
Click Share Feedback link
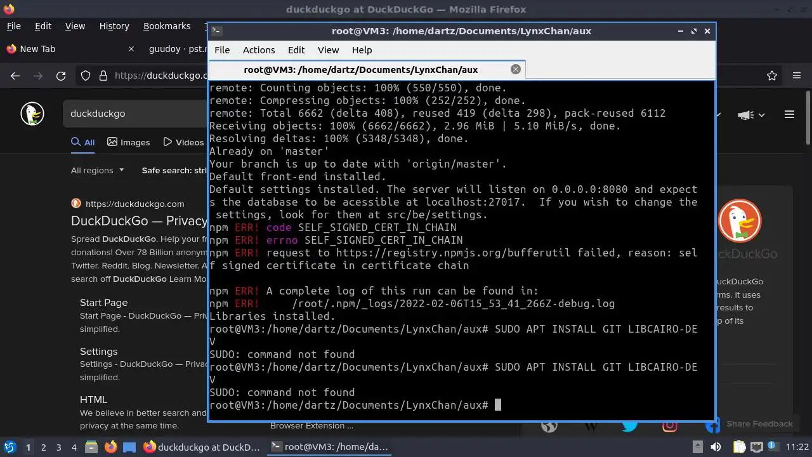click(759, 424)
